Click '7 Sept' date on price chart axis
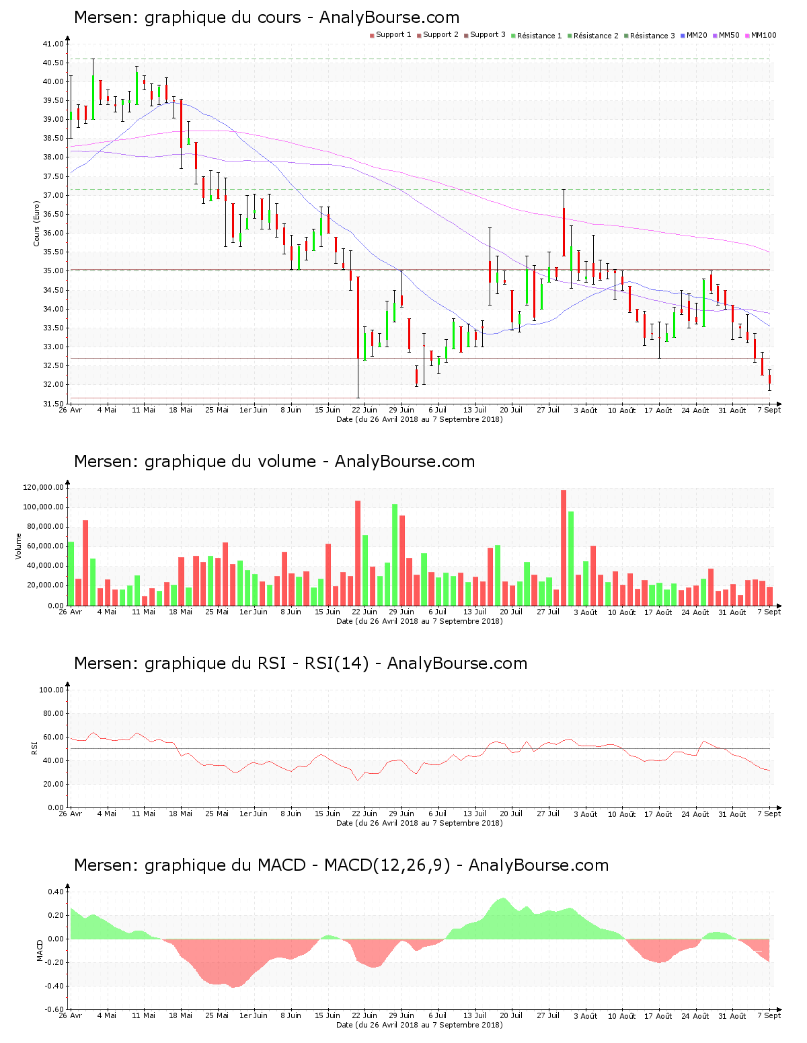807x1043 pixels. tap(769, 410)
